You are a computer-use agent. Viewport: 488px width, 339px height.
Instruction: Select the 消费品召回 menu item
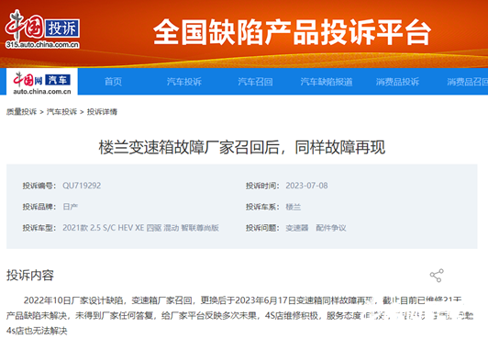point(468,82)
